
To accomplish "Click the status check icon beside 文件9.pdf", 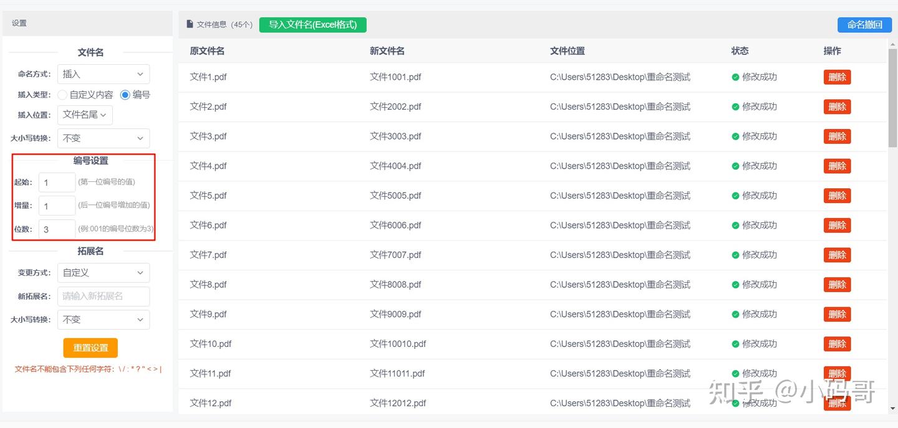I will coord(735,314).
